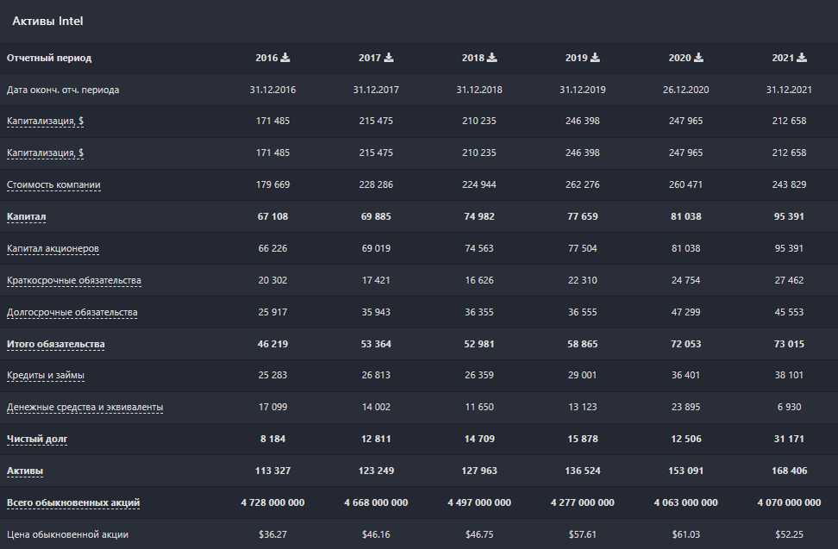
Task: Click the Кредиты и займы label
Action: coord(46,376)
